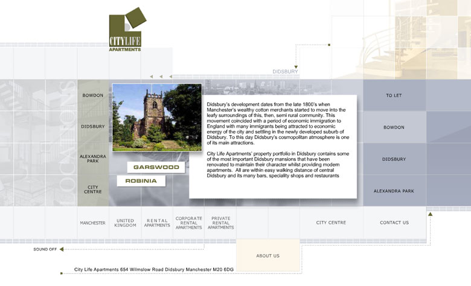This screenshot has height=286, width=471.
Task: Open the To Let tile
Action: (x=394, y=95)
